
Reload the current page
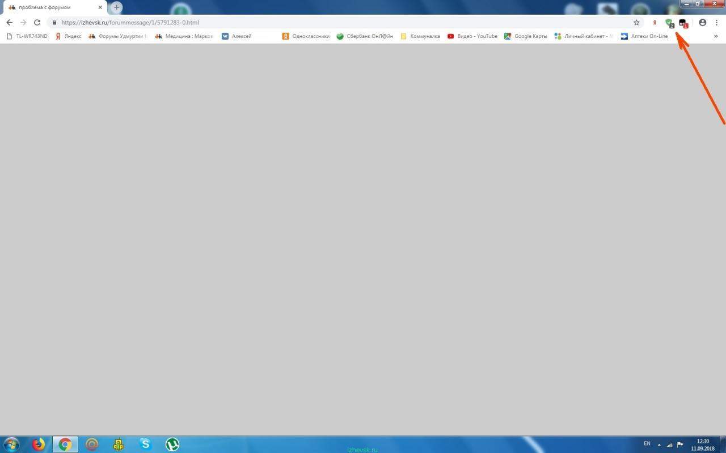pos(37,23)
